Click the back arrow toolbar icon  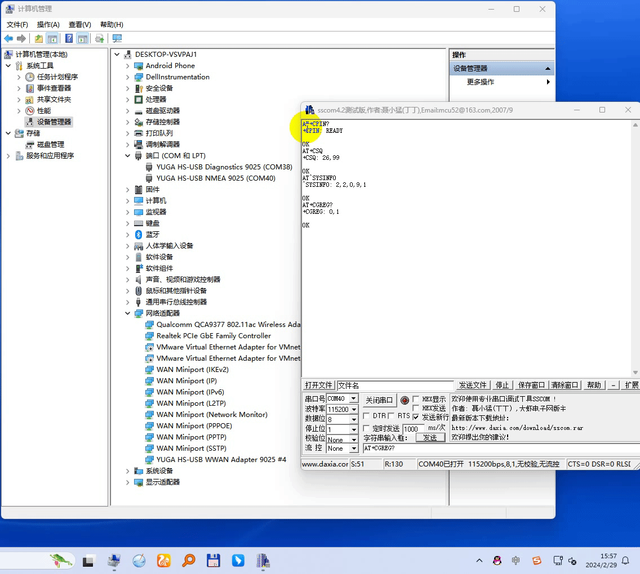click(x=8, y=38)
